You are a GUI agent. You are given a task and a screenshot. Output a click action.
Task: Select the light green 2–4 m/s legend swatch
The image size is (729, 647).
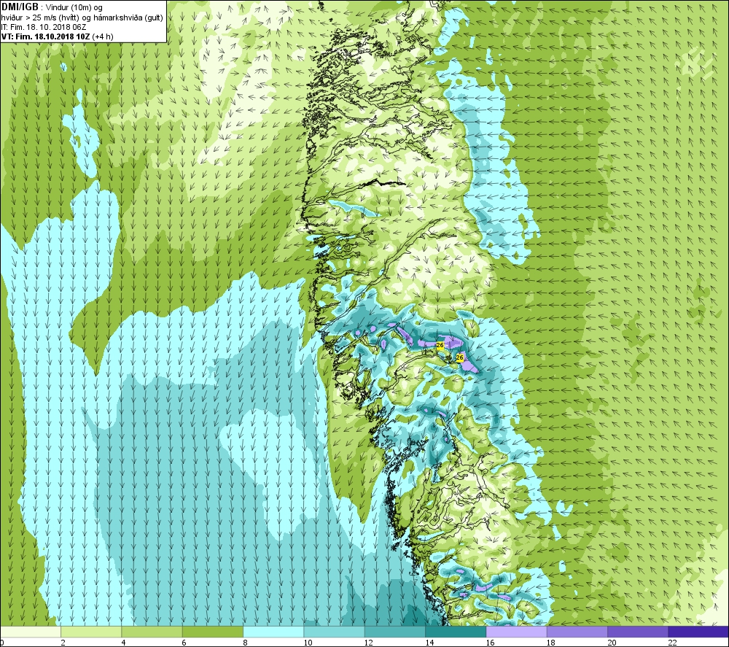pyautogui.click(x=91, y=632)
